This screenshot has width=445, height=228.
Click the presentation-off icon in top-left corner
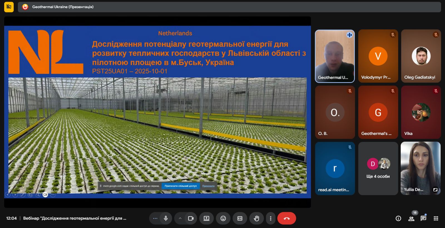click(x=9, y=7)
